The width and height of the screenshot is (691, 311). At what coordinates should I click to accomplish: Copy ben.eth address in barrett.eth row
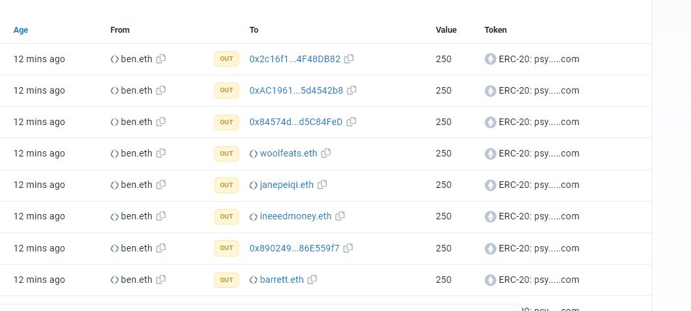(161, 280)
